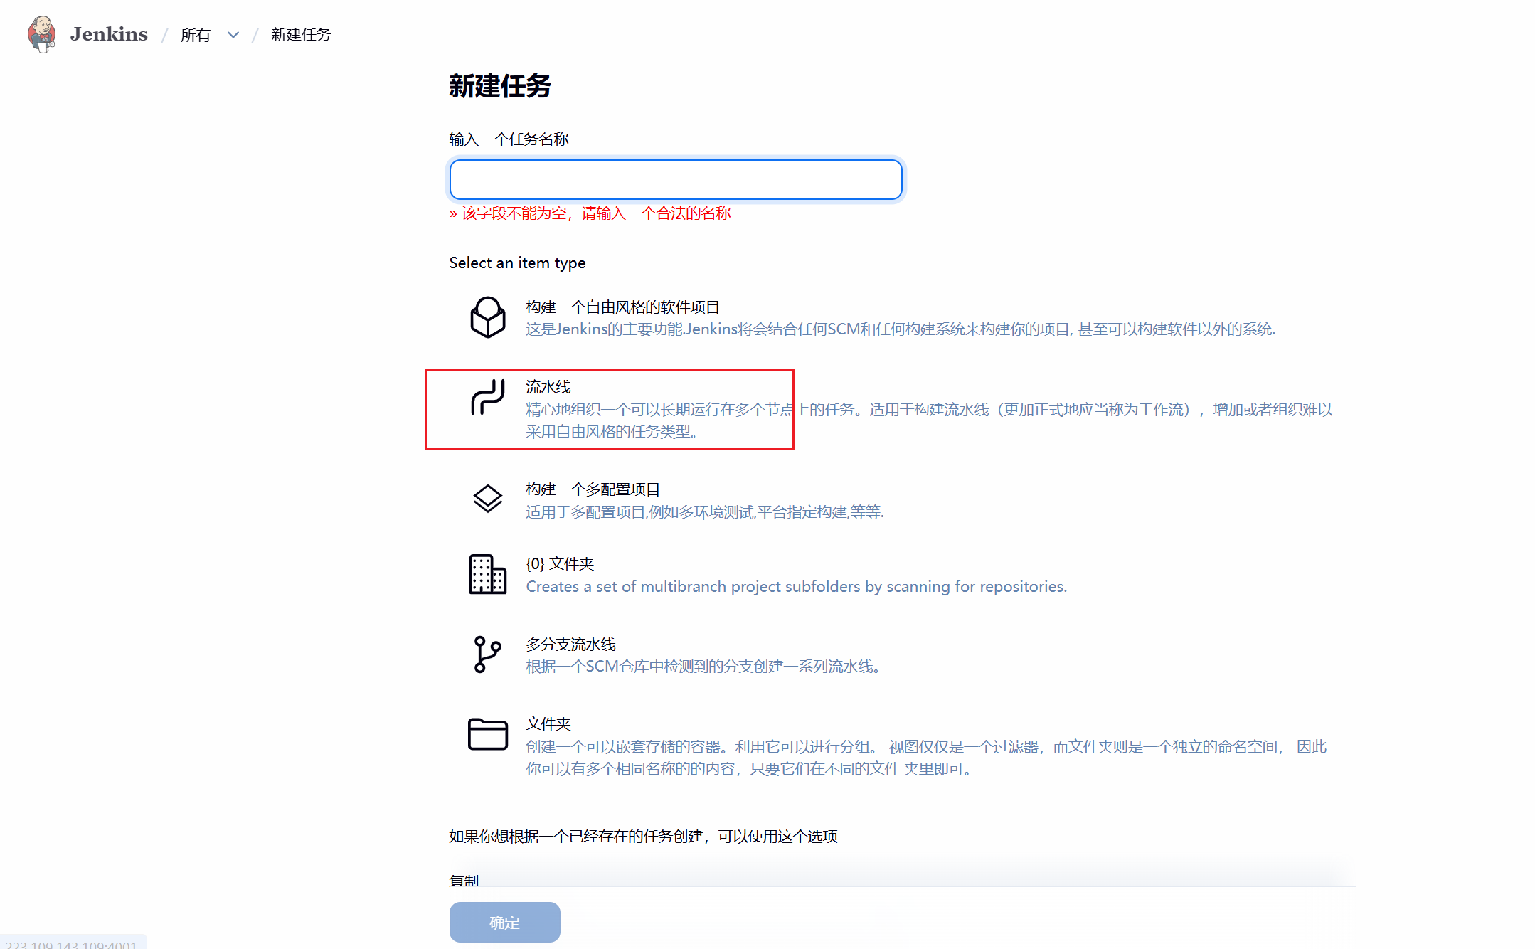Select the 文件夹 folder icon
The image size is (1535, 949).
(488, 734)
